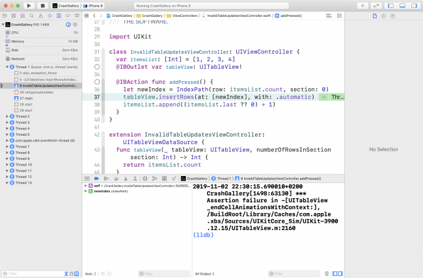Click the Library plus button
This screenshot has width=423, height=278.
click(x=362, y=5)
